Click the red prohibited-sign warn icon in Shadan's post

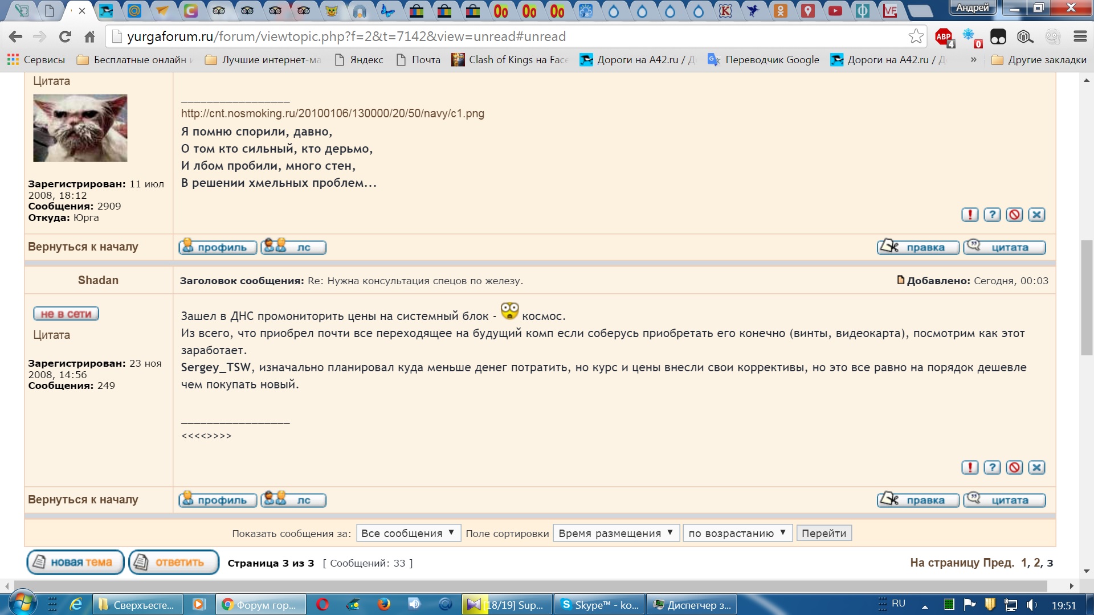(x=1014, y=468)
